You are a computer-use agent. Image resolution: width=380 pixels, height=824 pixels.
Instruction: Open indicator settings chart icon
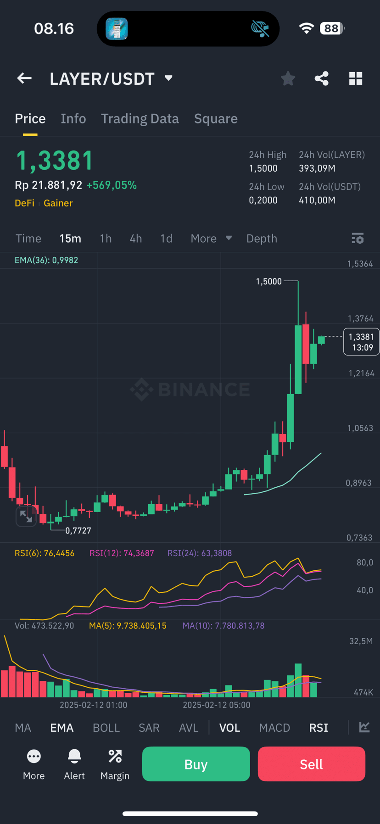point(364,727)
